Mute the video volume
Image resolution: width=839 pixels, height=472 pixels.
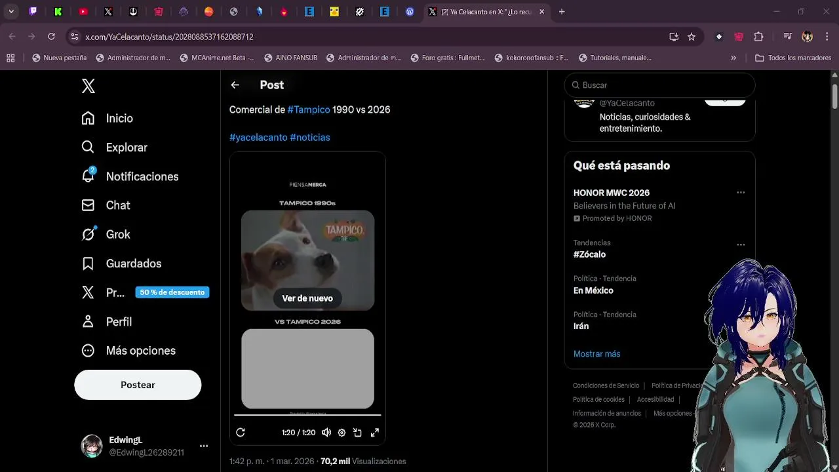(x=326, y=433)
